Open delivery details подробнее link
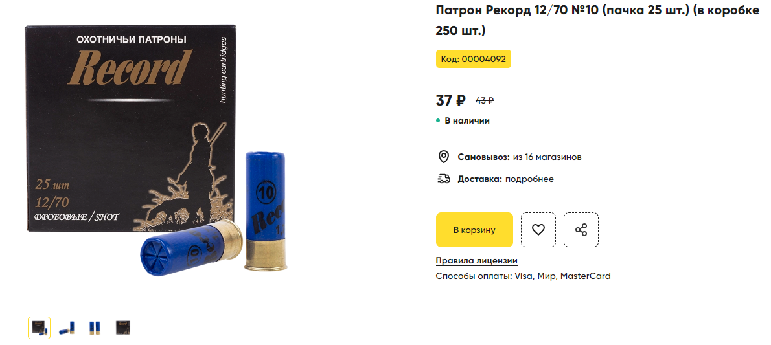Screen dimensions: 771x345 529,179
